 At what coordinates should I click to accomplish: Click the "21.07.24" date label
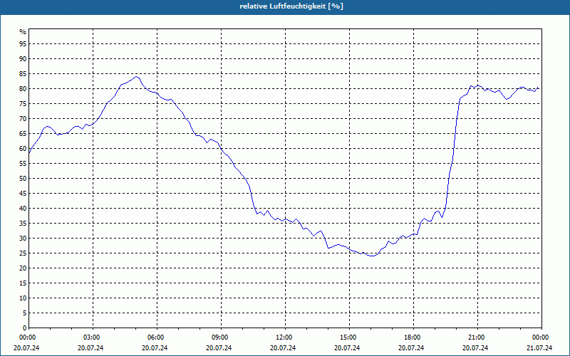(540, 348)
